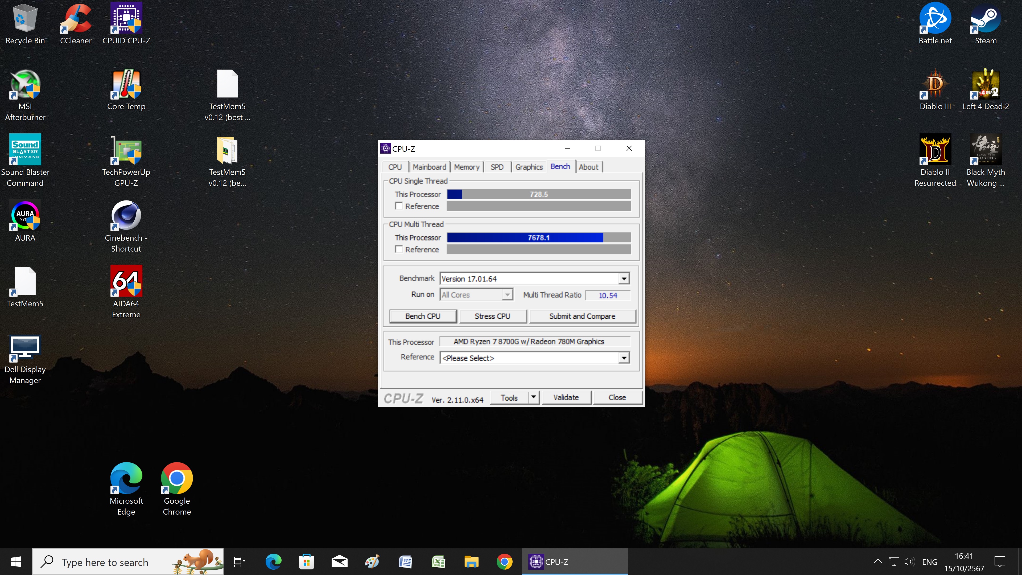This screenshot has height=575, width=1022.
Task: Click the Multi Thread score bar 7678.1
Action: coord(539,237)
